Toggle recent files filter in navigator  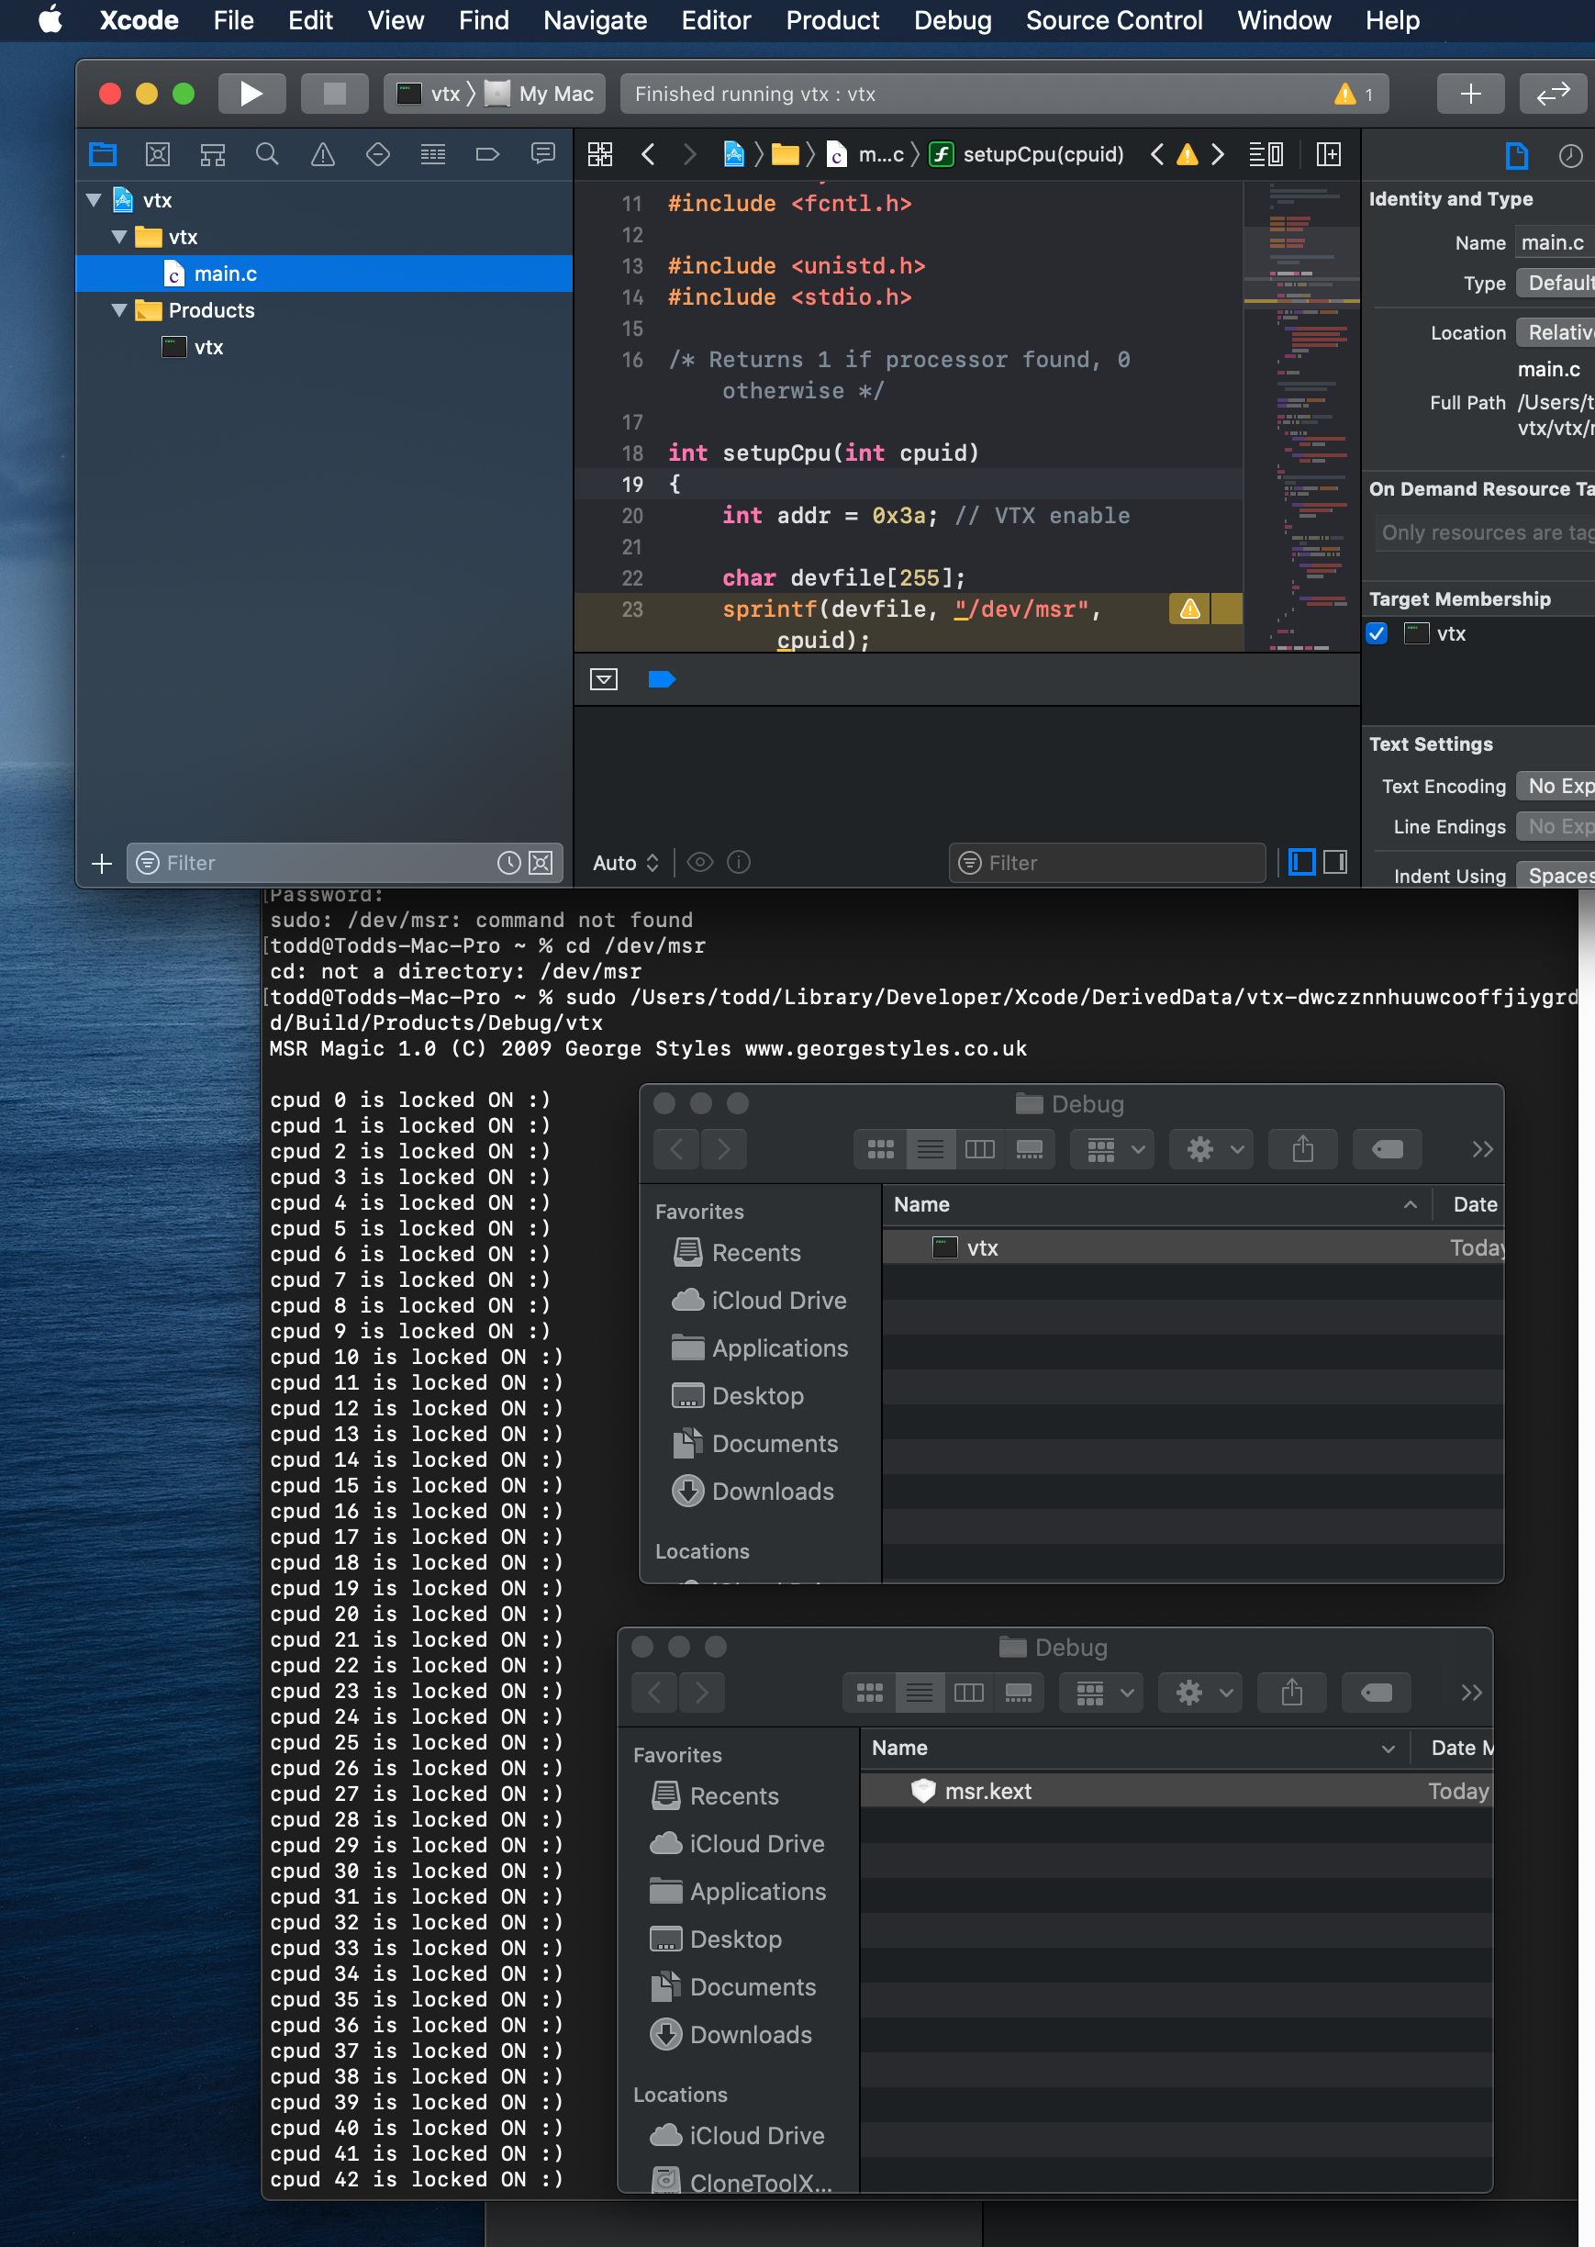[x=508, y=862]
